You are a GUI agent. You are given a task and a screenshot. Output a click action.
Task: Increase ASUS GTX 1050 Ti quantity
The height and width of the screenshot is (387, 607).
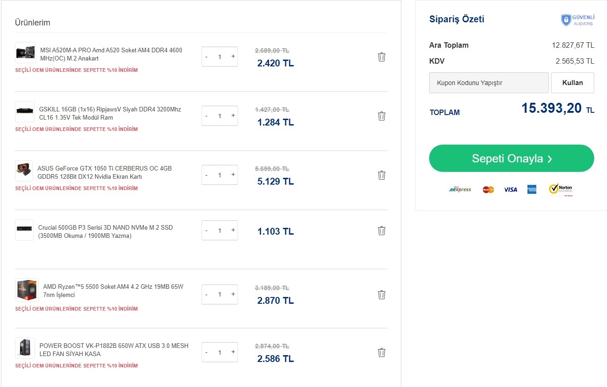click(233, 175)
